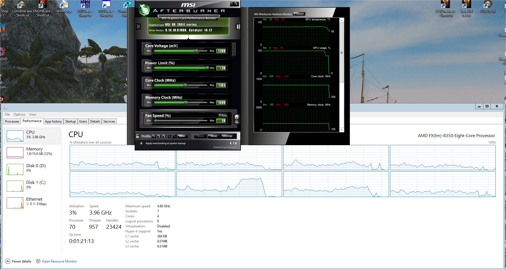Open B 3.3 new.exe shortcut icon
Viewport: 506px width, 270px height.
446,9
